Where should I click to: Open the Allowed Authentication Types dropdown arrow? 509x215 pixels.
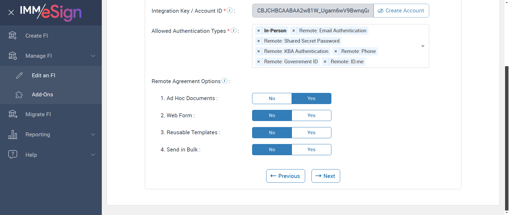(423, 46)
